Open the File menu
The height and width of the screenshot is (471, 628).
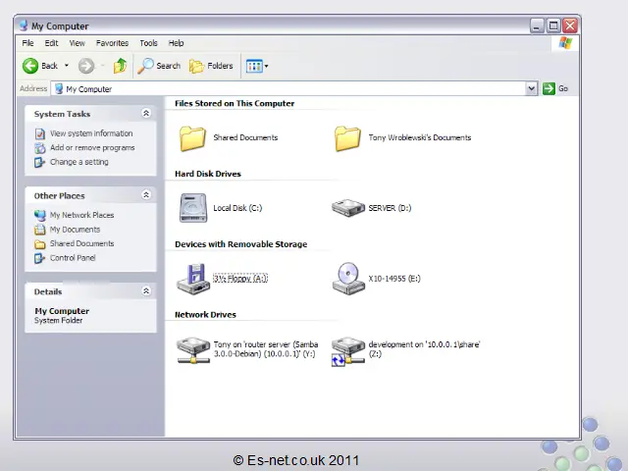pyautogui.click(x=27, y=43)
